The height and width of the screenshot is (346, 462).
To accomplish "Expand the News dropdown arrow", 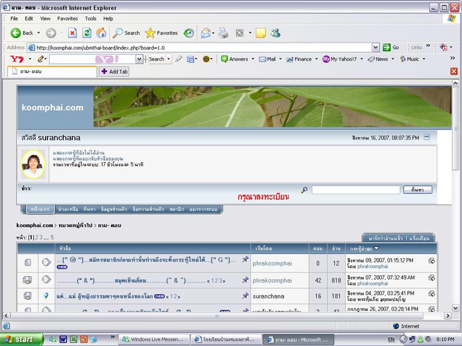I will (393, 59).
